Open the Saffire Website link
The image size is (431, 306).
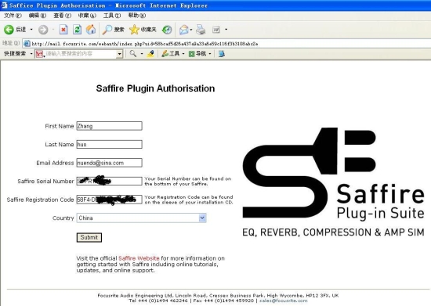coord(139,258)
